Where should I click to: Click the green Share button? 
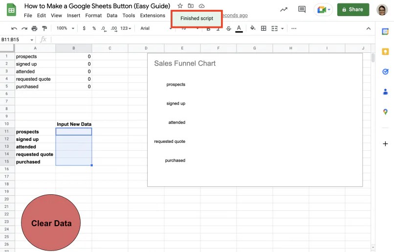(353, 10)
